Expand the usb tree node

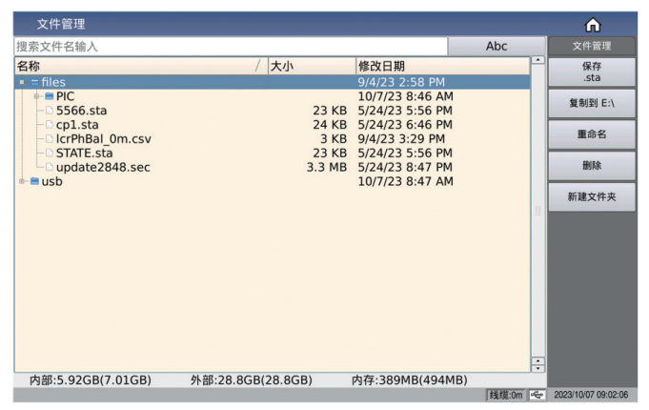point(22,181)
